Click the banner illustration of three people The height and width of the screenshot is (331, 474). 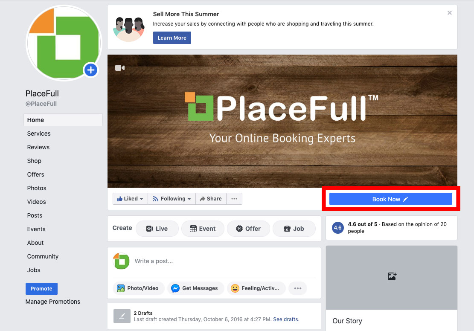pyautogui.click(x=129, y=29)
